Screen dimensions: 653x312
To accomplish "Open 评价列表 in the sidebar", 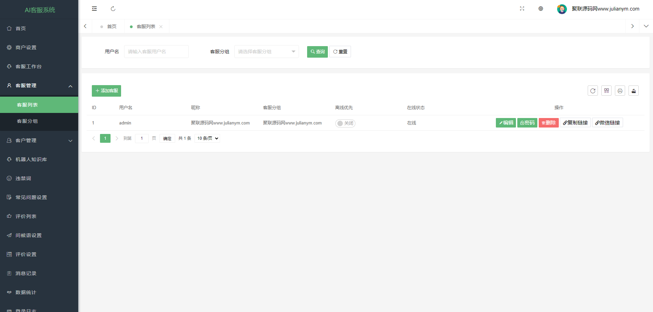I will 39,216.
